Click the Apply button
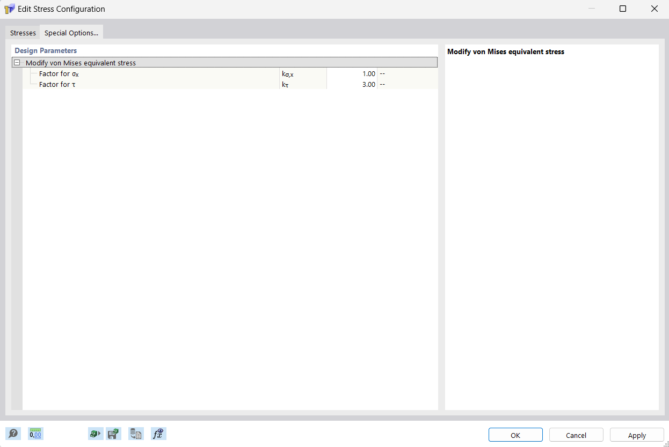Screen dimensions: 669x447 click(637, 435)
